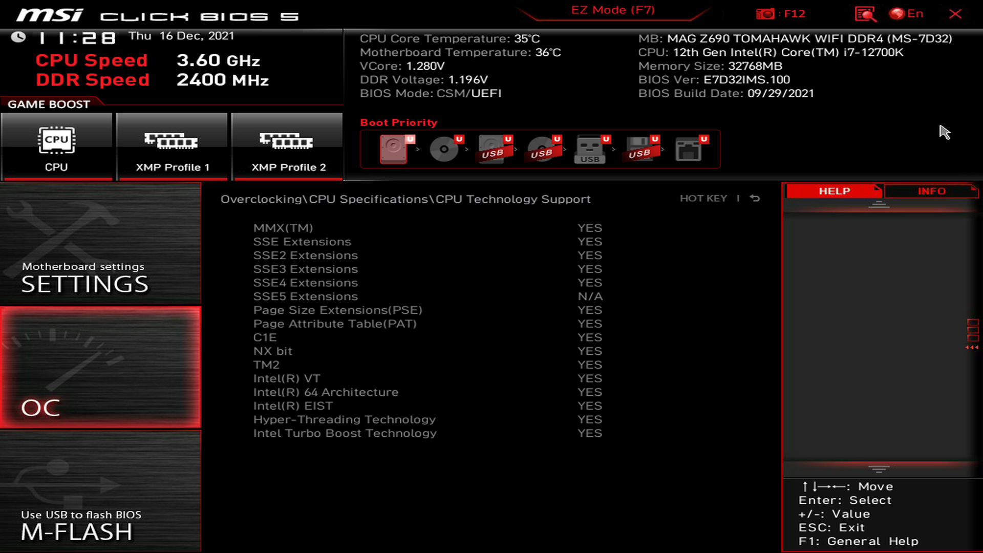983x553 pixels.
Task: Click the MMX(TM) row
Action: click(x=428, y=228)
